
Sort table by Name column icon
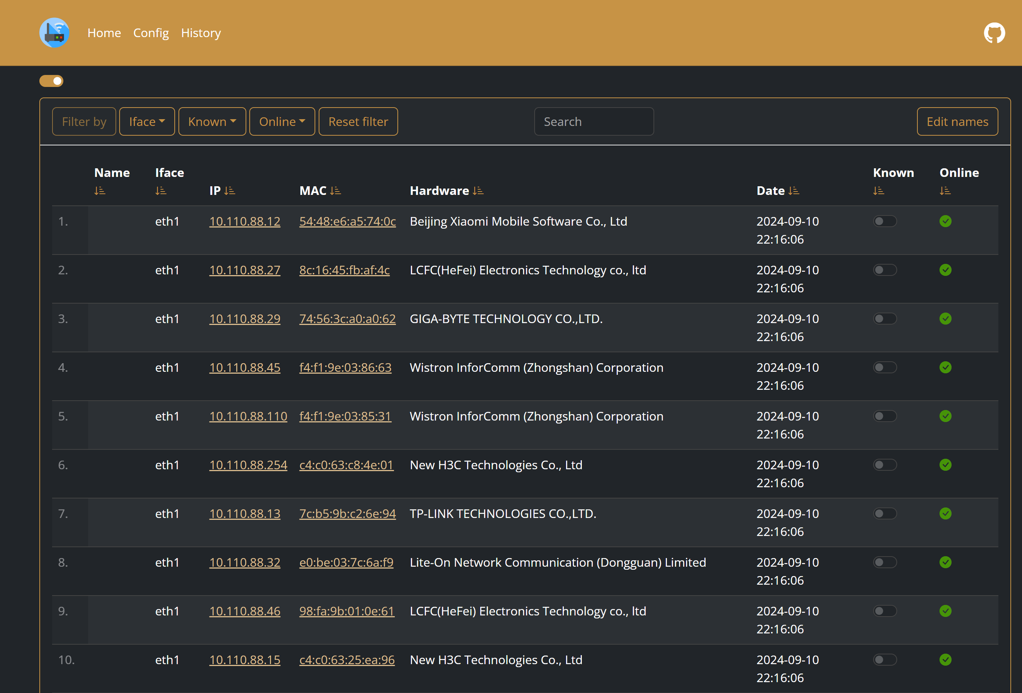[x=100, y=191]
